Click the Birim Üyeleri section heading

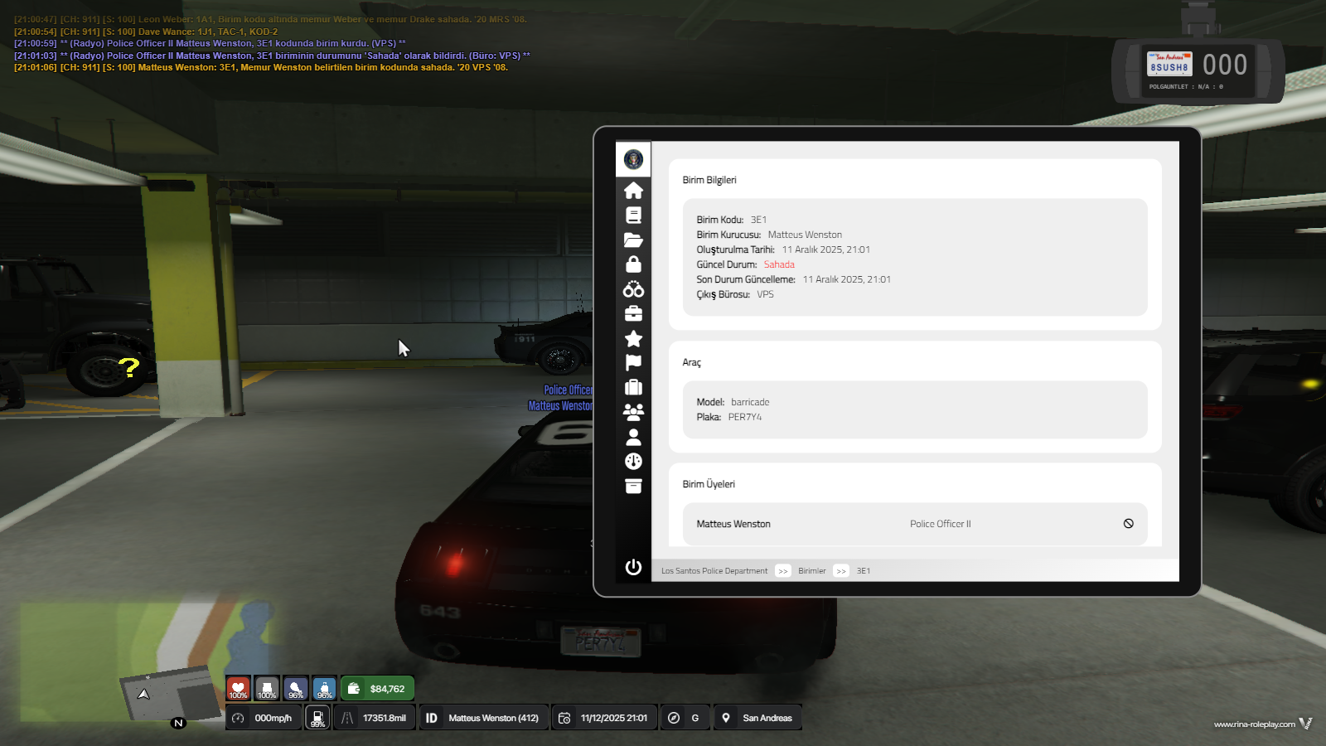coord(709,484)
